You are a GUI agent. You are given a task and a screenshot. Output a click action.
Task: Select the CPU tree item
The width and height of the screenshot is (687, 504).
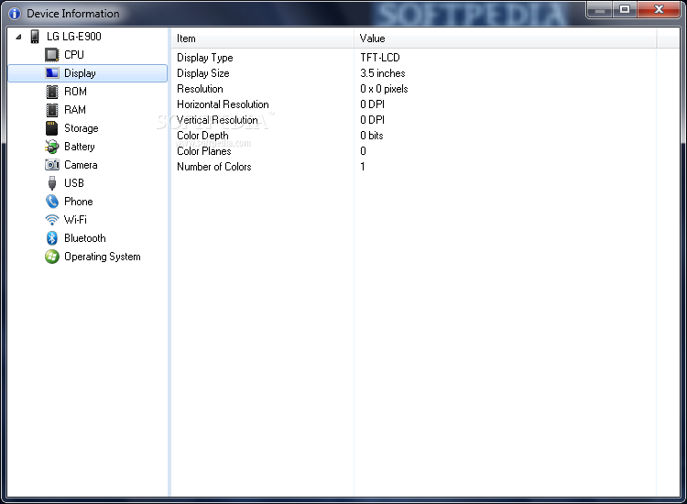pyautogui.click(x=74, y=55)
